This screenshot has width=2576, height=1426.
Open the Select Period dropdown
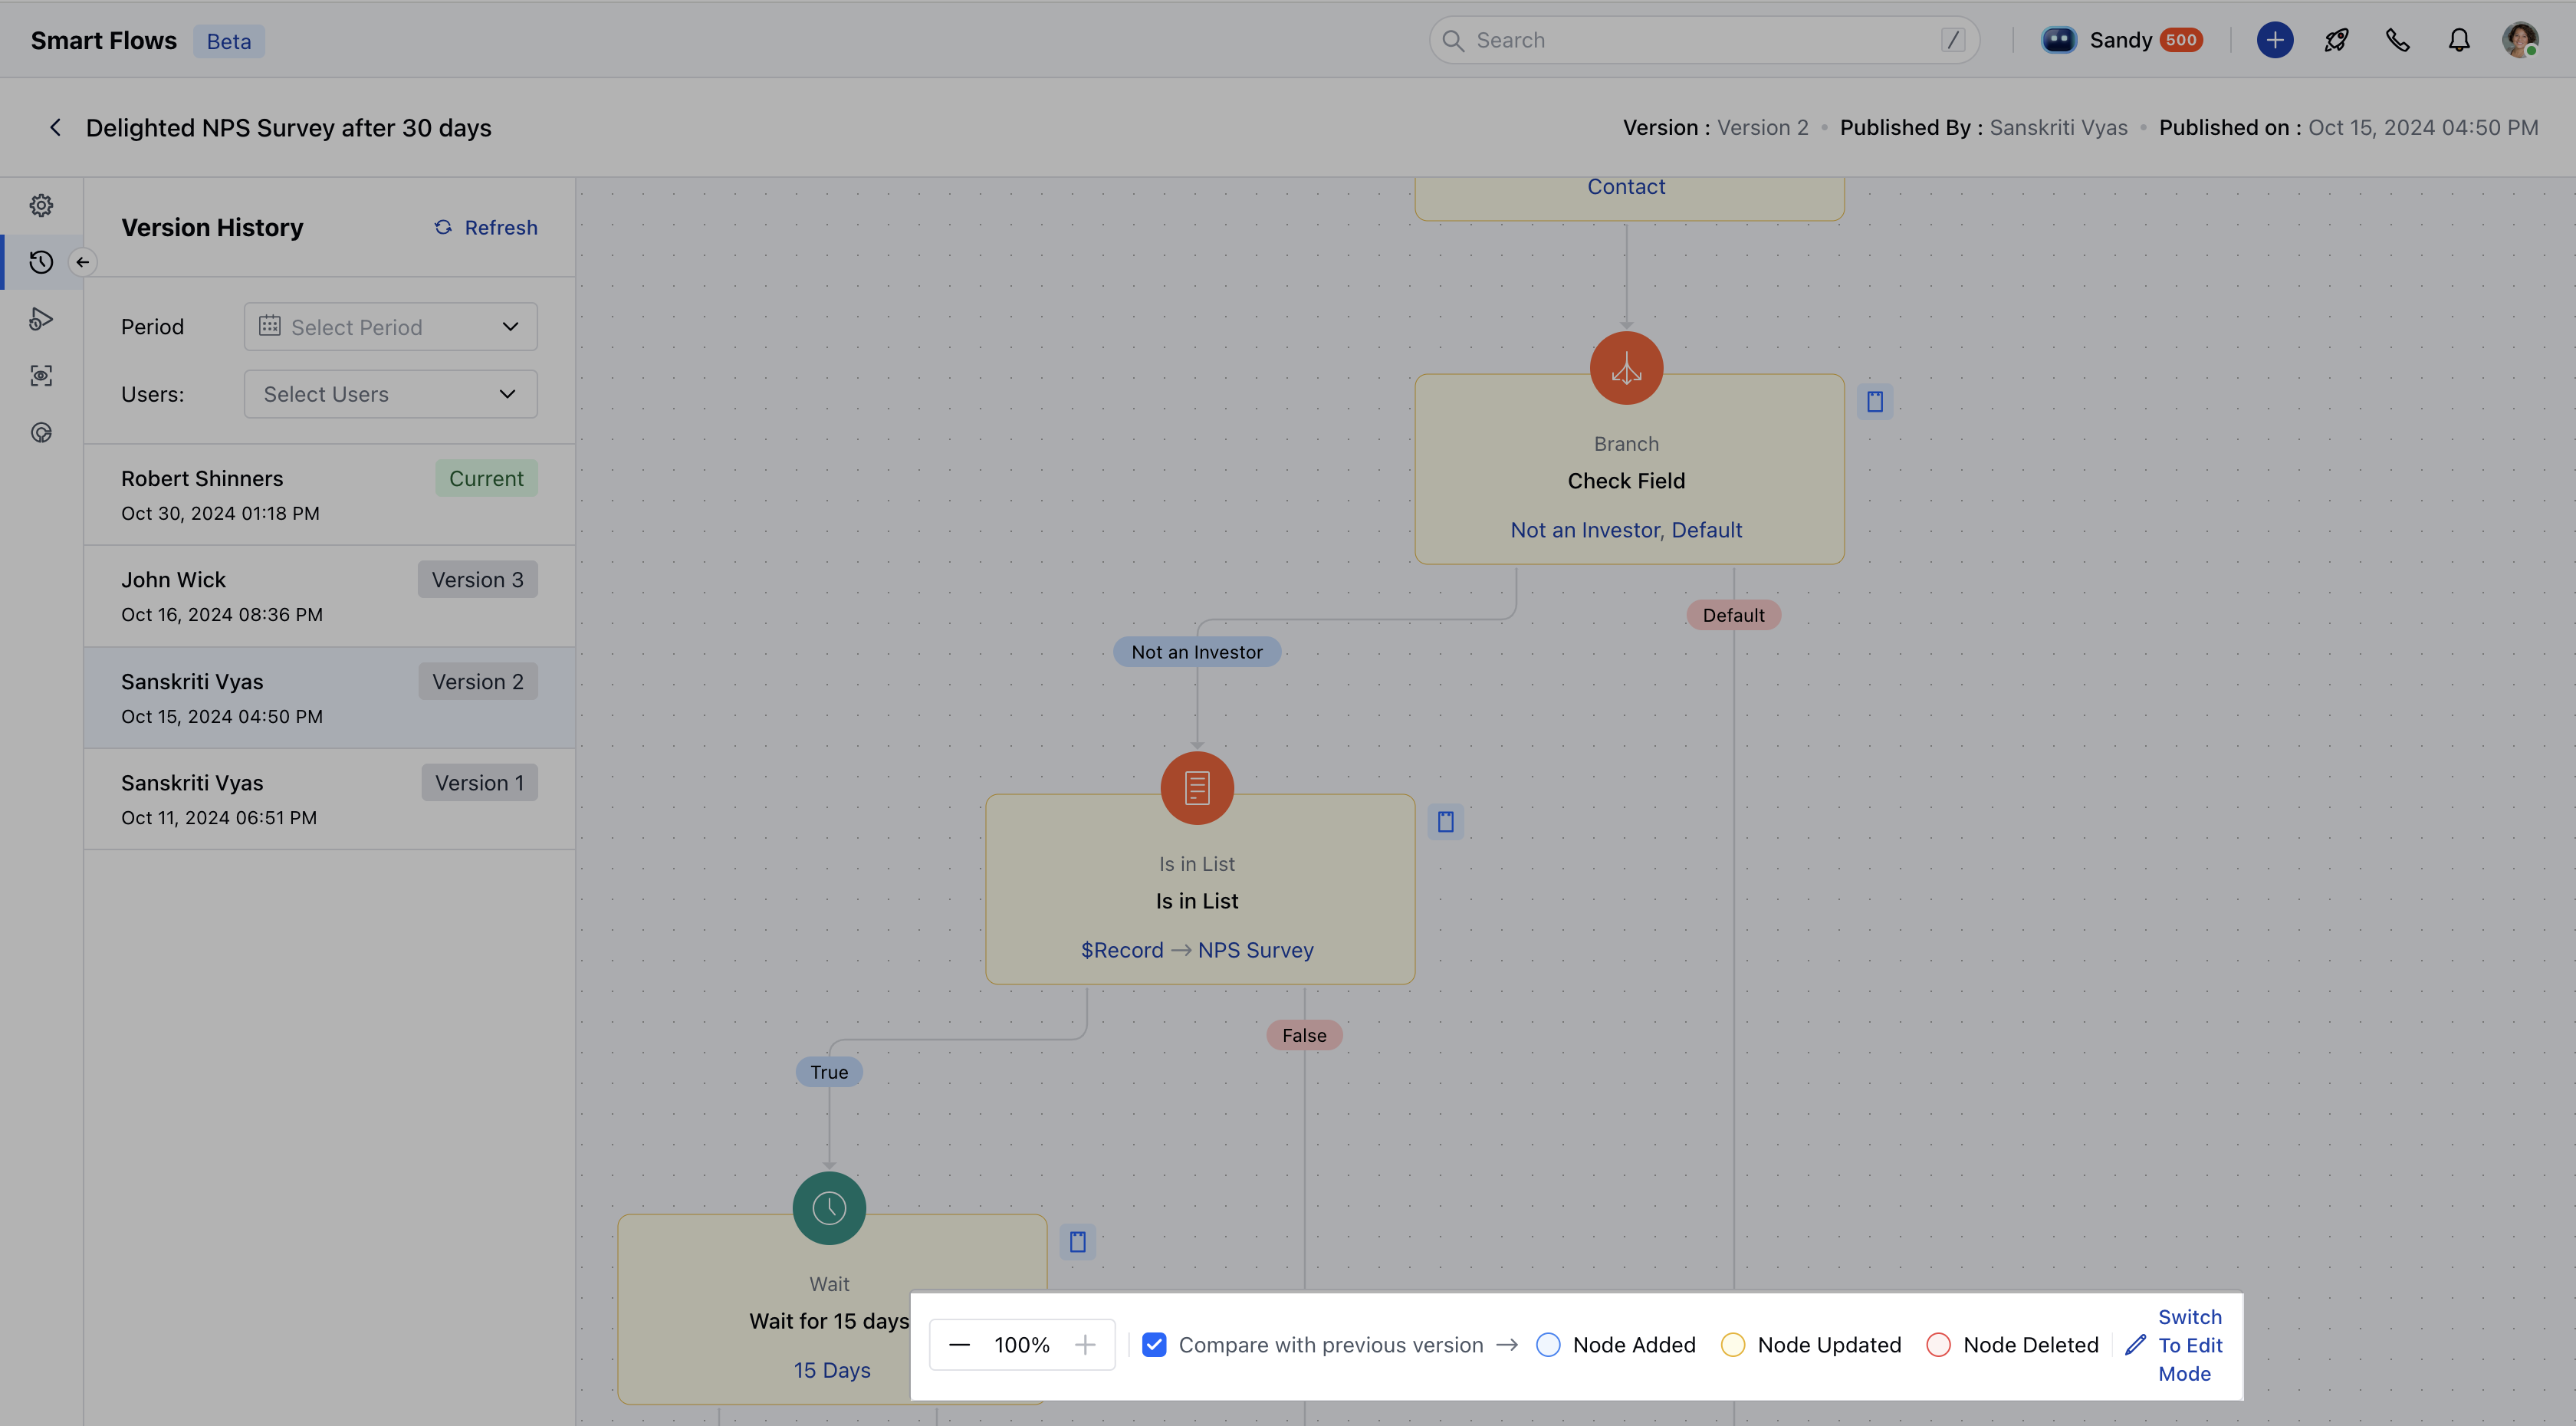coord(390,327)
